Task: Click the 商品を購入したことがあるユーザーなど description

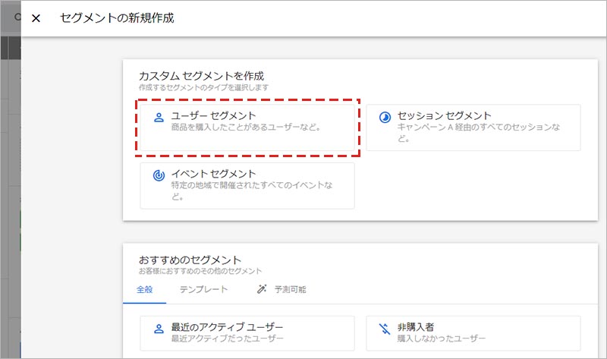Action: click(x=246, y=128)
